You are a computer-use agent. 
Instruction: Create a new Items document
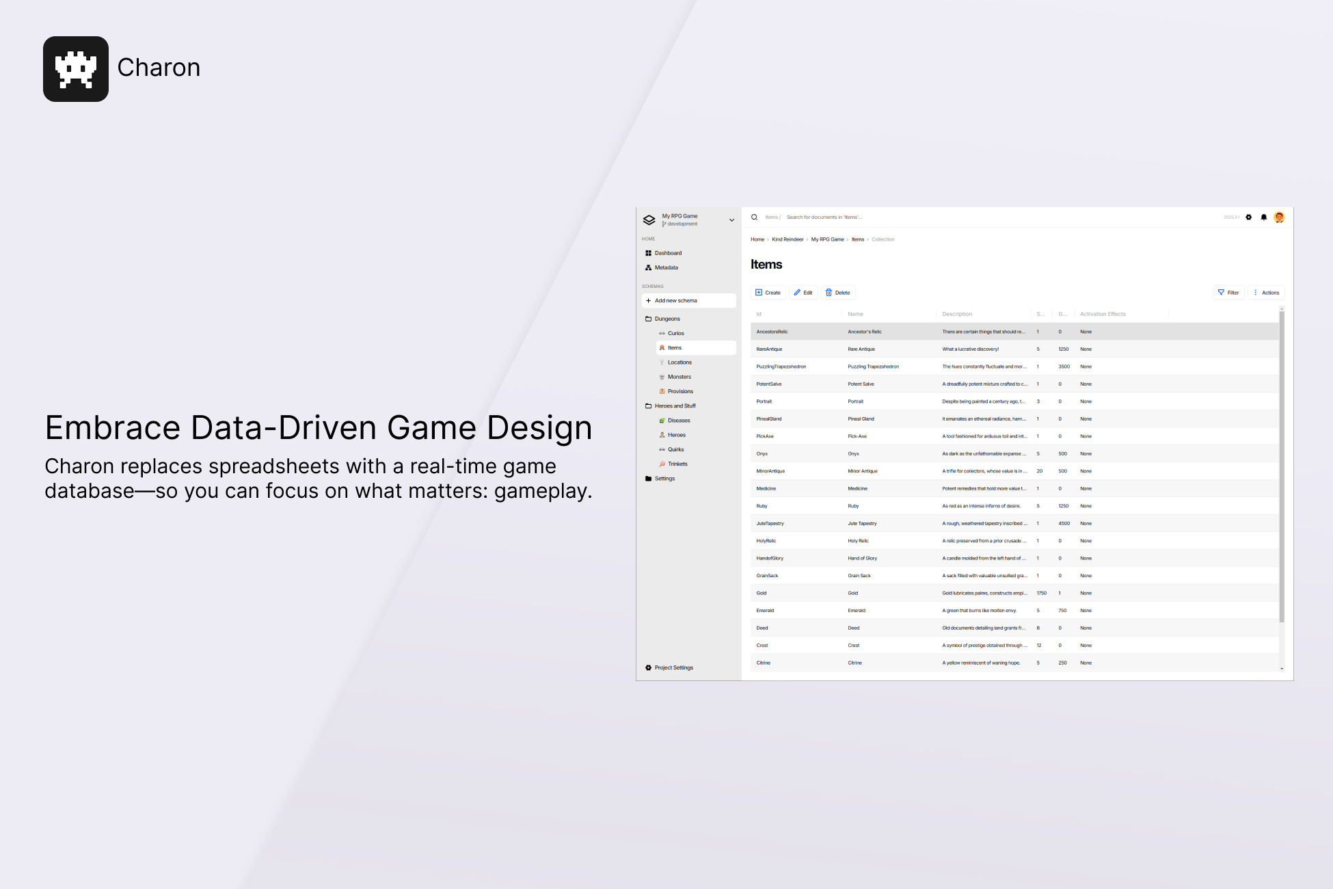pos(768,292)
